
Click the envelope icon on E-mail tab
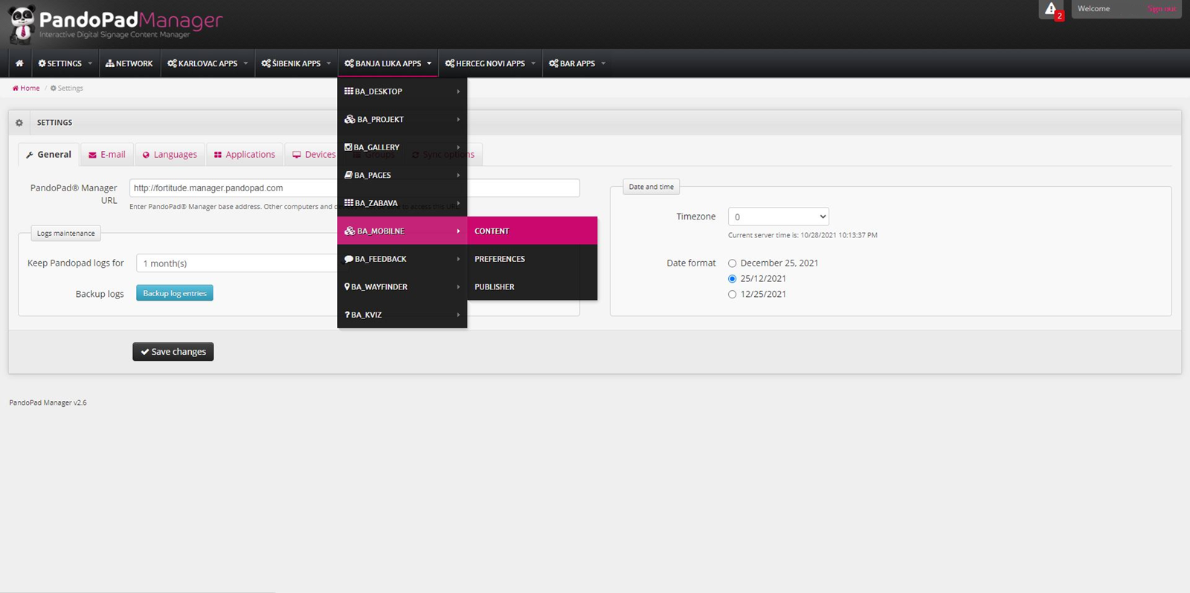[92, 155]
